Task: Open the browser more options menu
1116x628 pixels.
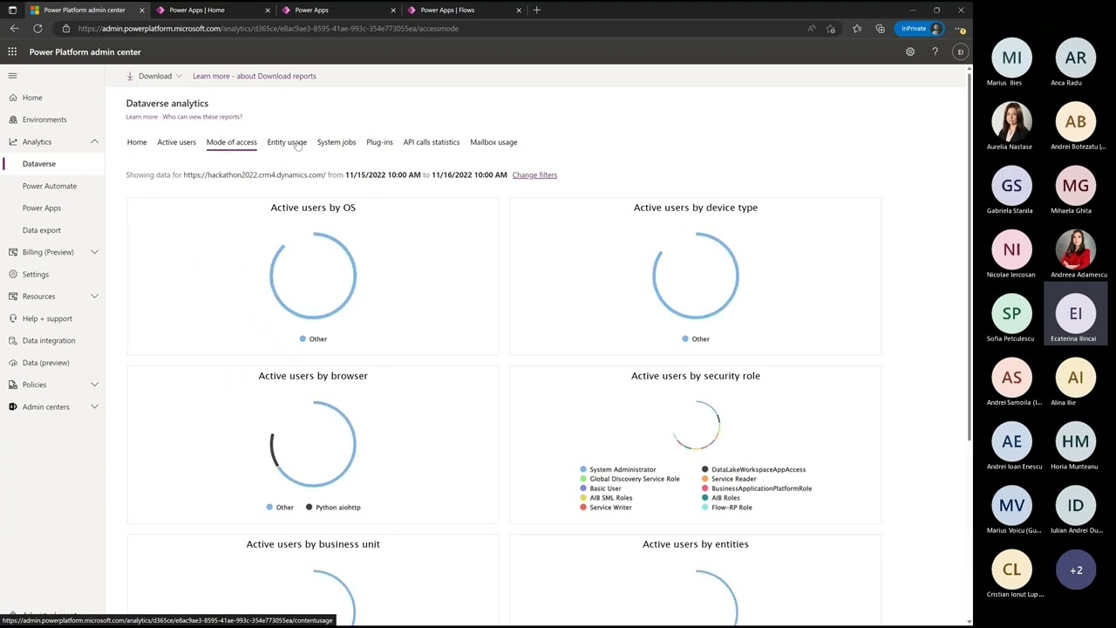Action: click(x=960, y=29)
